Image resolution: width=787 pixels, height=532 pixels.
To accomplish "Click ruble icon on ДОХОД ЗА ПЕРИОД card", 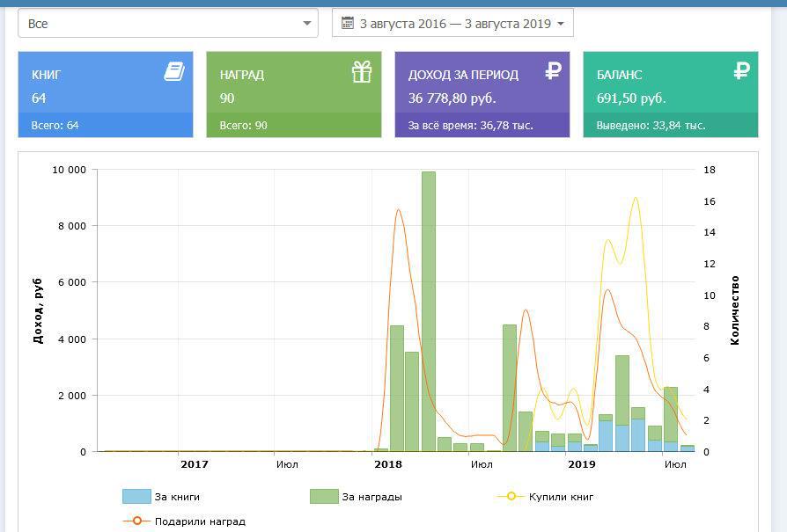I will click(553, 71).
